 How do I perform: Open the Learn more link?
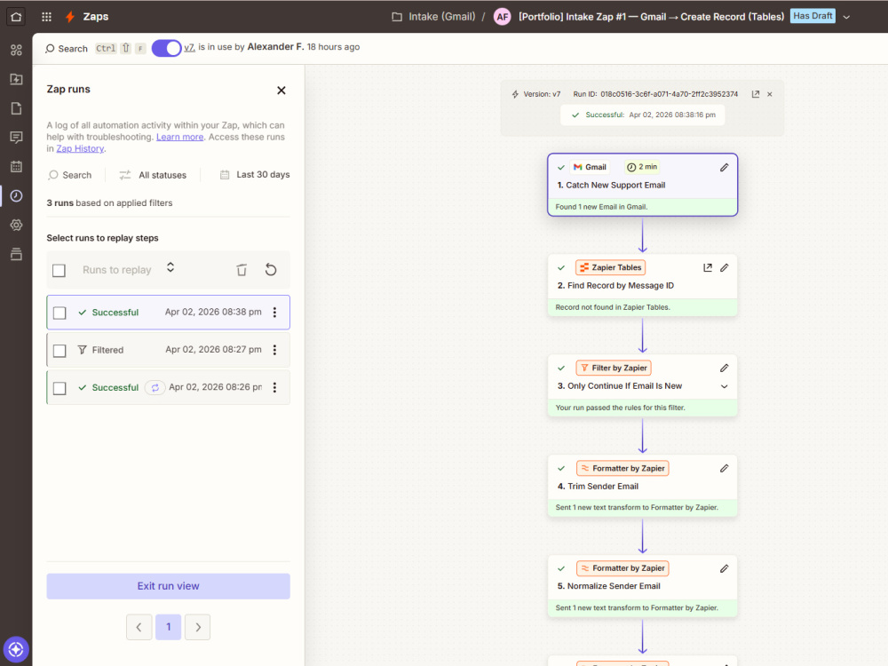coord(179,137)
